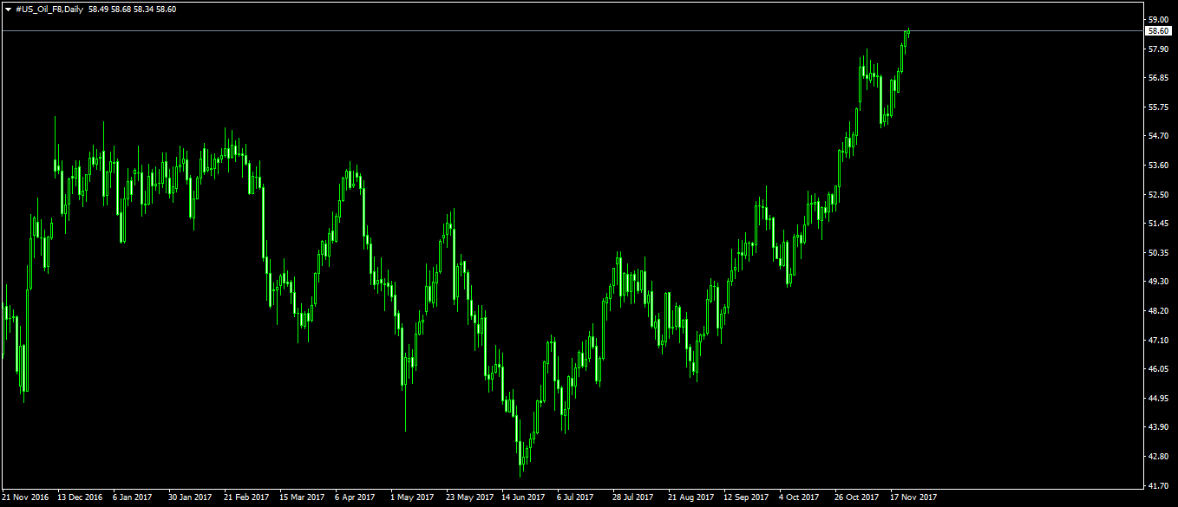Click the 21 Feb 2017 date label

click(x=246, y=497)
